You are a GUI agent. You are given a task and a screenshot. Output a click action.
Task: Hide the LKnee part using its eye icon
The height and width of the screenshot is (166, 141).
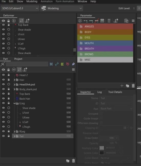coord(3,117)
